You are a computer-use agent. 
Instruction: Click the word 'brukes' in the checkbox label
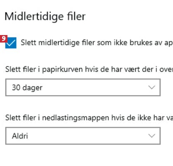(x=141, y=43)
